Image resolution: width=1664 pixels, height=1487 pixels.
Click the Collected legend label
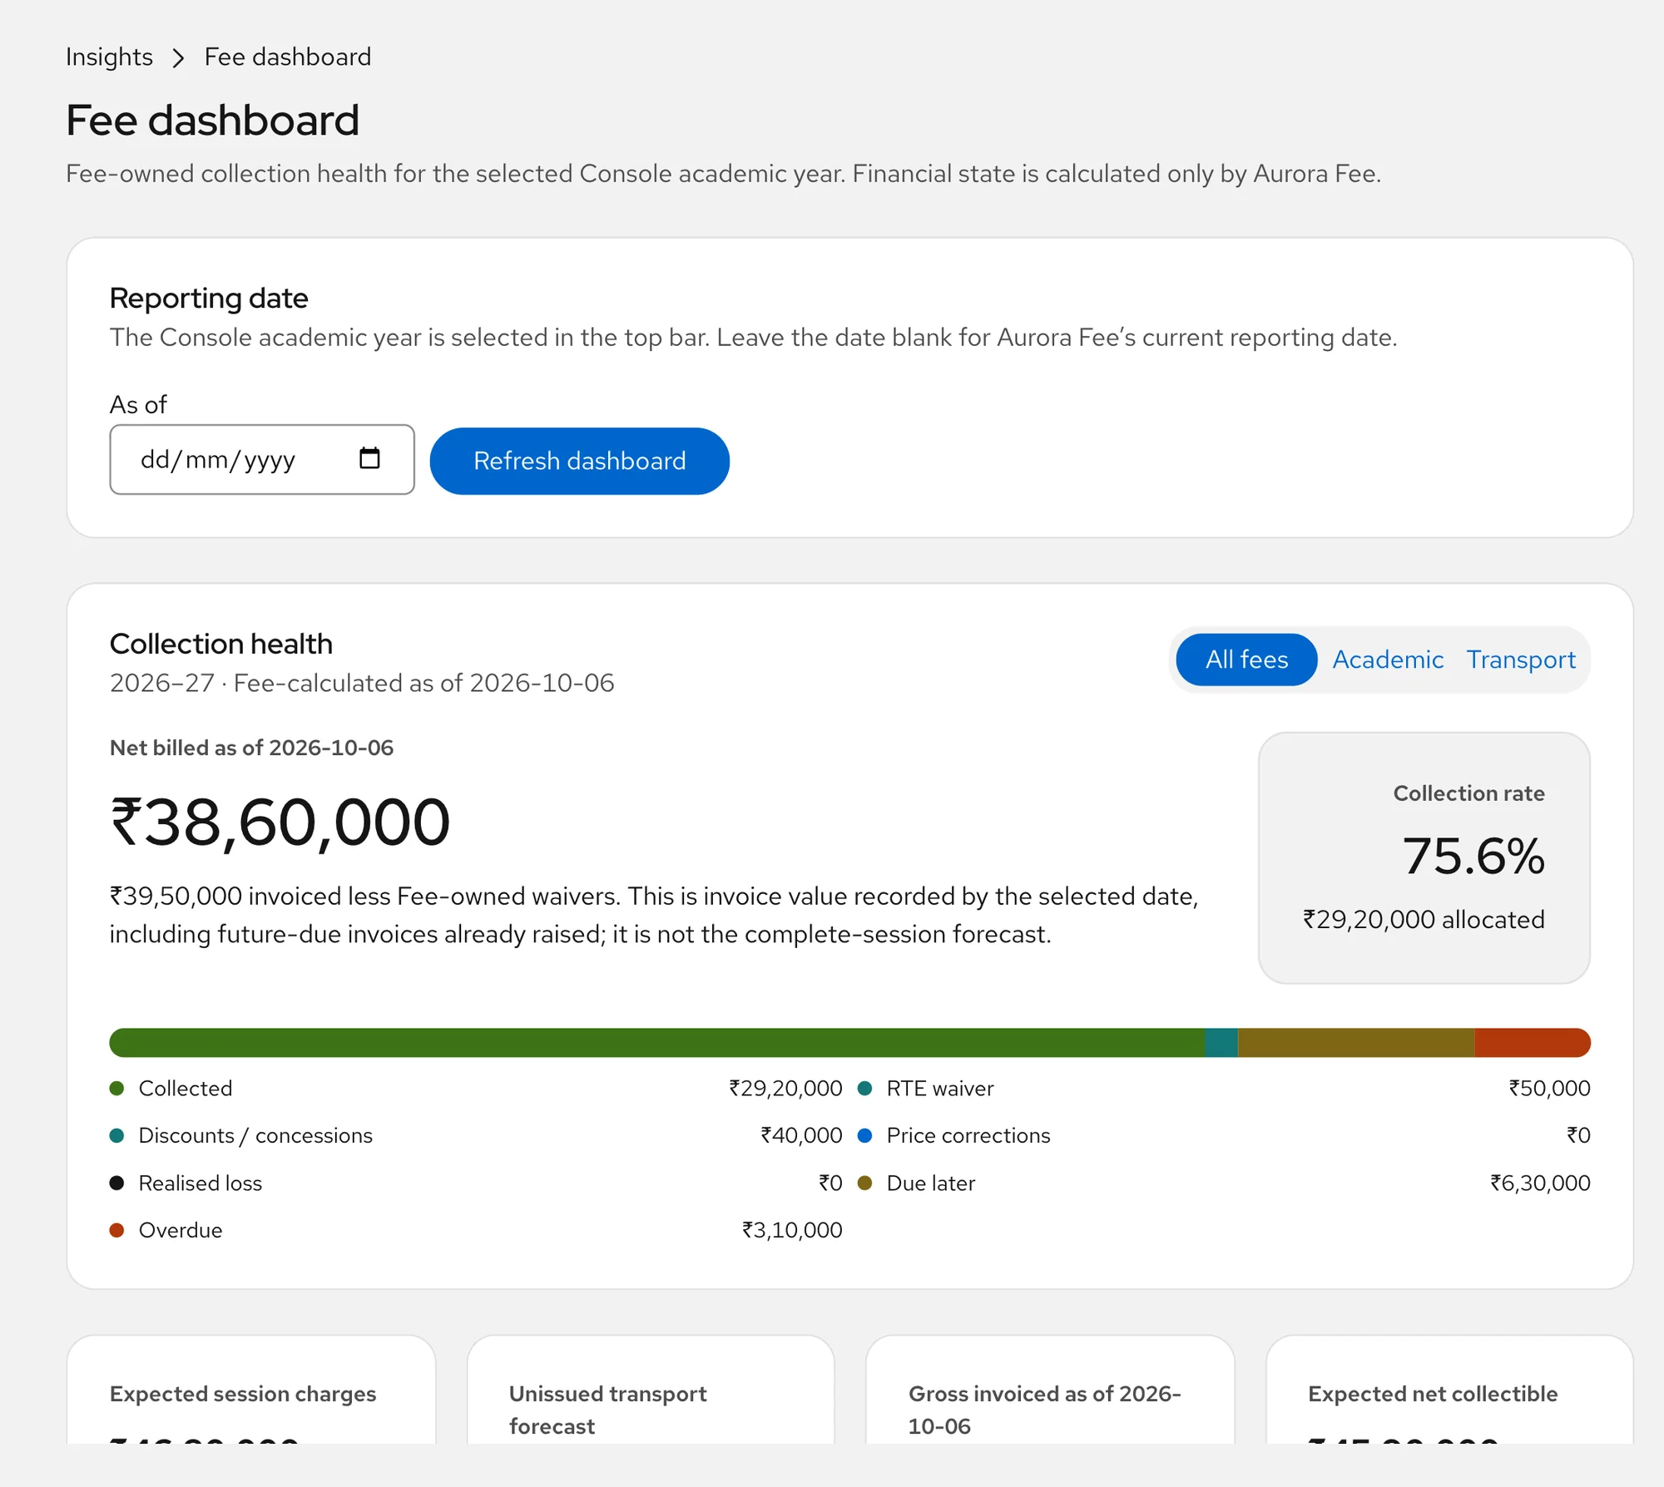point(186,1088)
